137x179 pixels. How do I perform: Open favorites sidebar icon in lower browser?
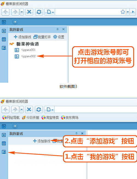(x=4, y=135)
